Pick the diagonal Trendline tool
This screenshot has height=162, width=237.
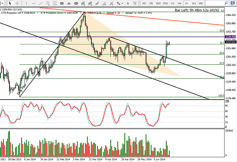[x=41, y=3]
